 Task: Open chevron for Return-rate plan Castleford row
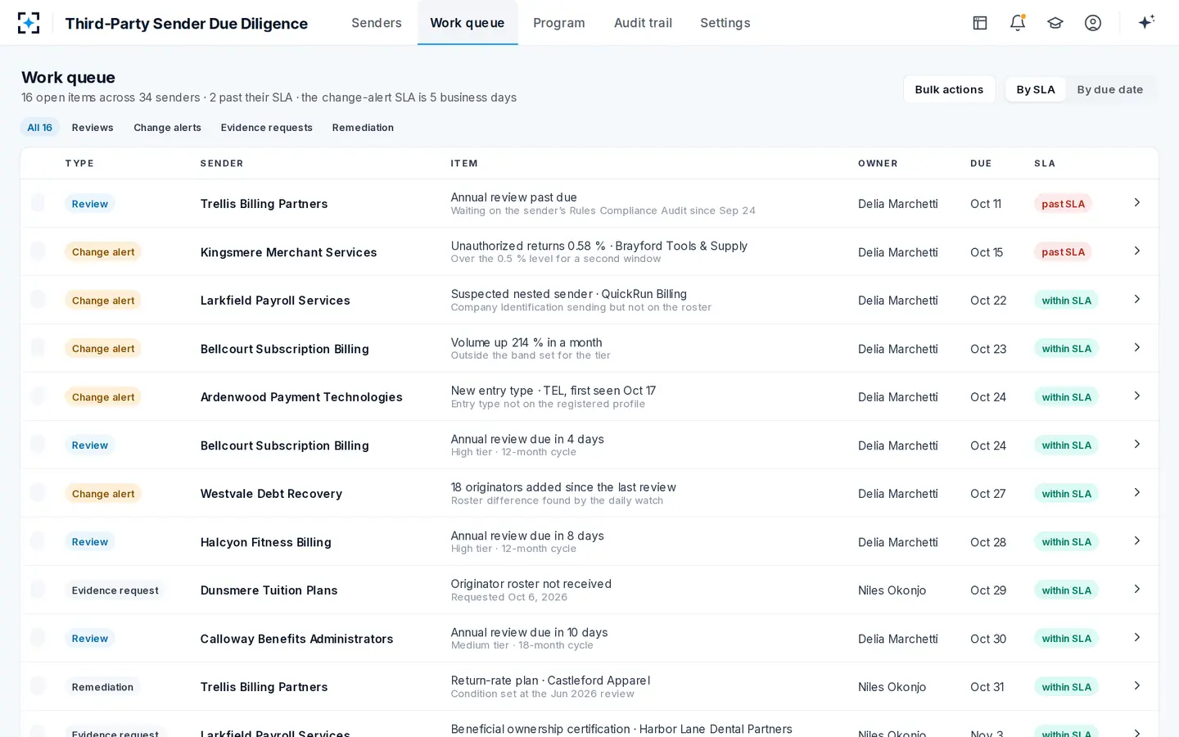[x=1137, y=685]
